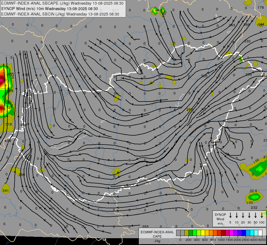The image size is (267, 245).
Task: Click the map value '256'
Action: click(249, 75)
